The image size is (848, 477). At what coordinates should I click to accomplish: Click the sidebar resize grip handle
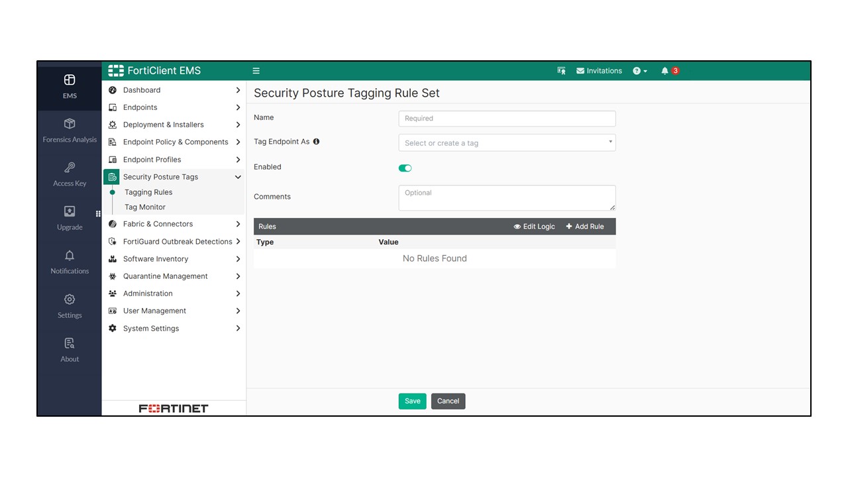(98, 214)
